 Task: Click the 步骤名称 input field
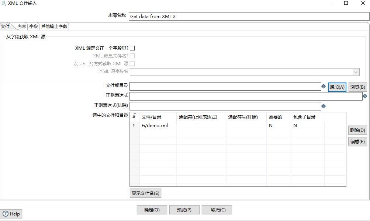221,16
